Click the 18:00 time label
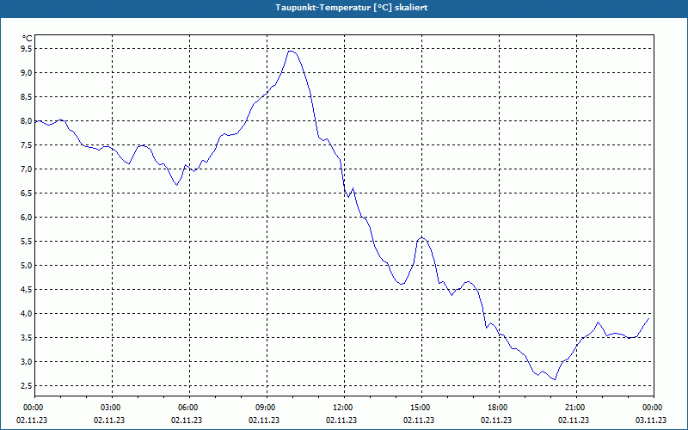The image size is (688, 430). [499, 408]
